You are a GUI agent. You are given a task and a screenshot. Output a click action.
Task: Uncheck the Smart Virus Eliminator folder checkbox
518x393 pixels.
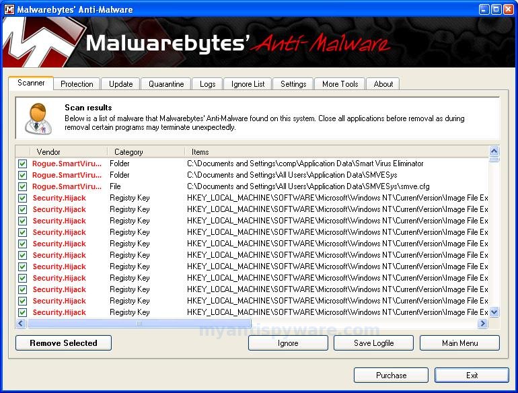(22, 164)
